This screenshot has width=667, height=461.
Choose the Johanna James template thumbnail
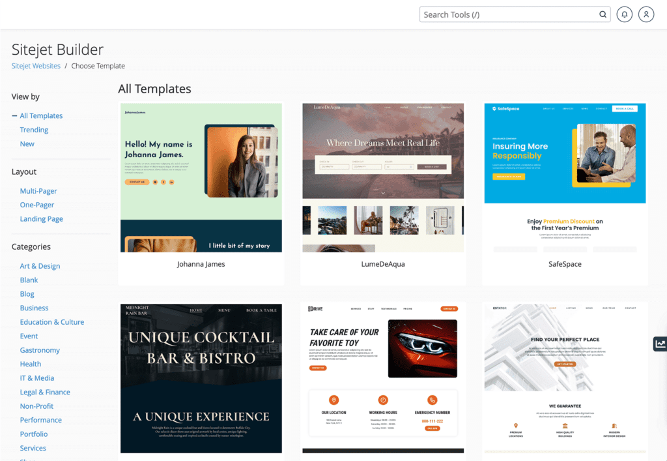(201, 177)
